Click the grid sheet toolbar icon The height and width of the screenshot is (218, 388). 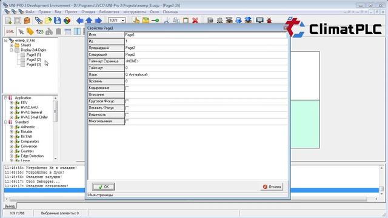18,21
